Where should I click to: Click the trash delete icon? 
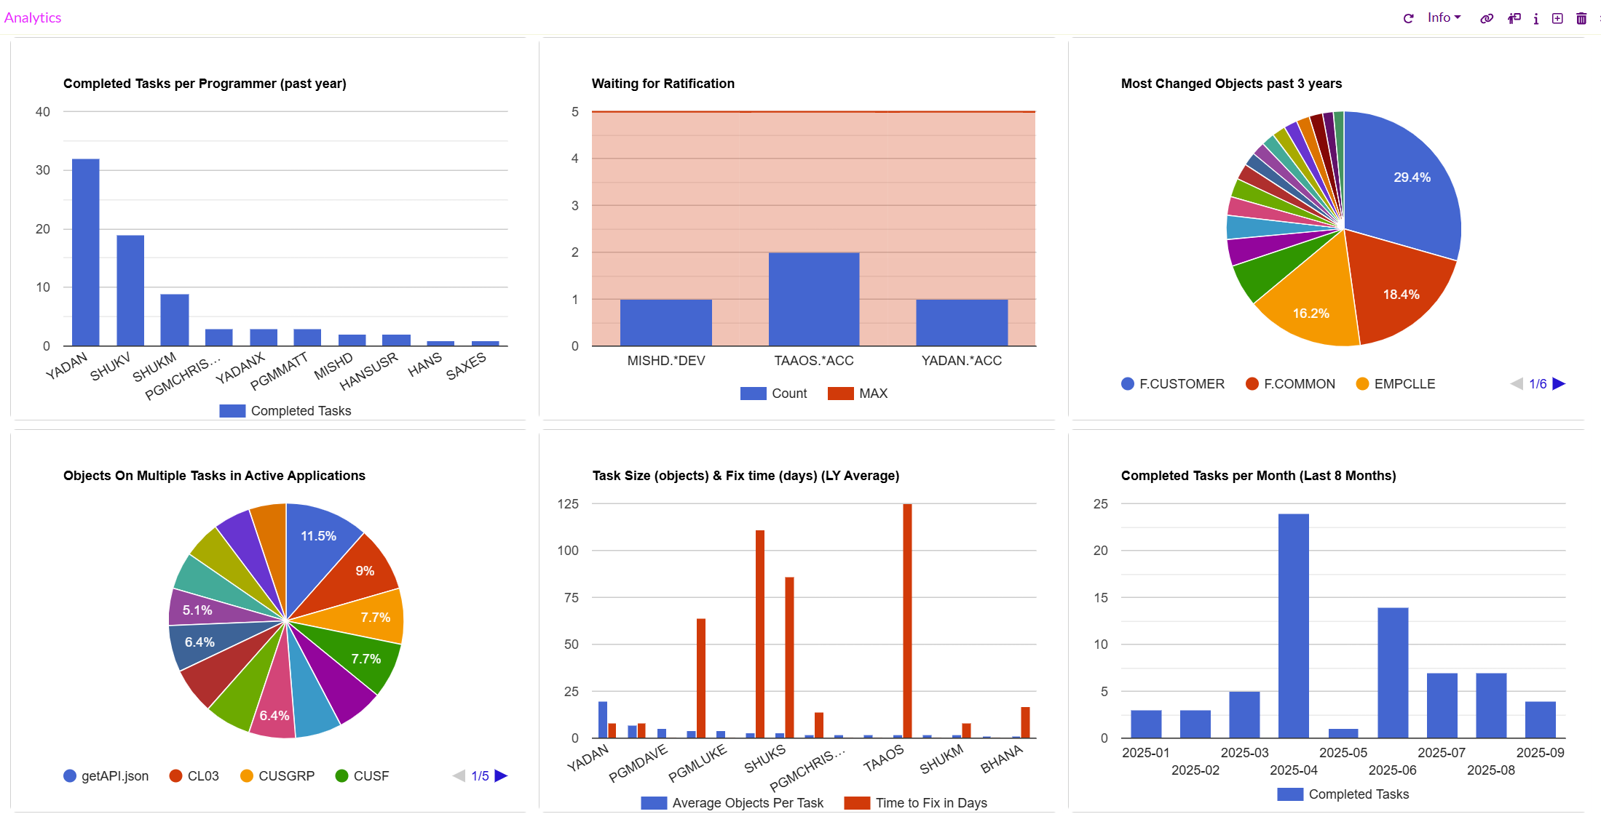click(1581, 18)
